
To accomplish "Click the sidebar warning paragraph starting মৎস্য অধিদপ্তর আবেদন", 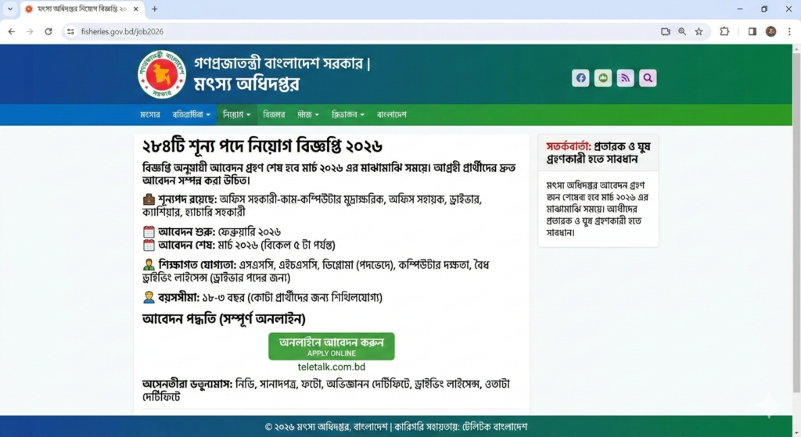I will [x=598, y=209].
